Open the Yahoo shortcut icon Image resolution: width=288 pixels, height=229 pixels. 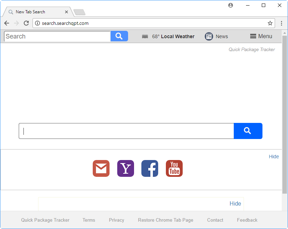(126, 168)
